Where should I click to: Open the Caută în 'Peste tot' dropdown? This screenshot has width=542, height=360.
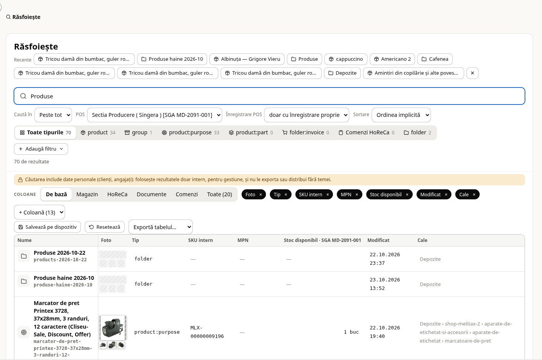pos(53,115)
